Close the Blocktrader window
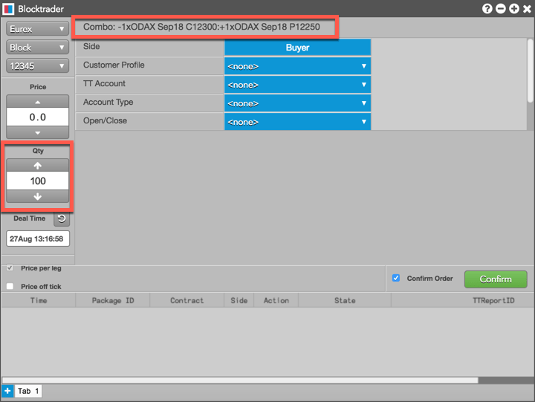Image resolution: width=535 pixels, height=402 pixels. [527, 8]
